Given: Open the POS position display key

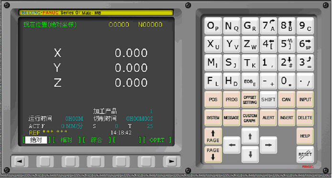Looking at the screenshot, I should (213, 99).
